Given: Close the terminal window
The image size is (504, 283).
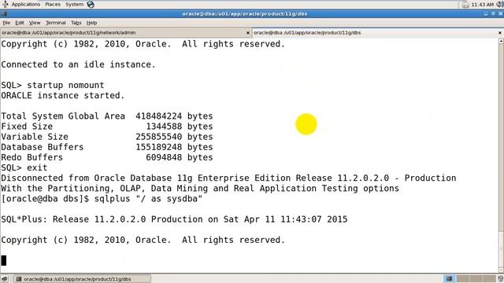Looking at the screenshot, I should pyautogui.click(x=501, y=14).
